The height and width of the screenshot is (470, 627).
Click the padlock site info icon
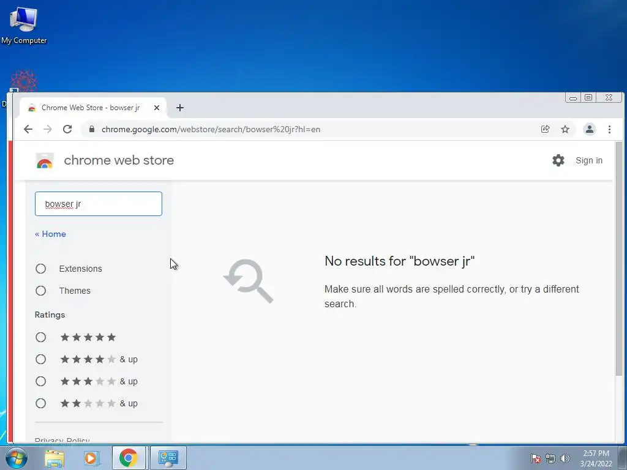[92, 129]
